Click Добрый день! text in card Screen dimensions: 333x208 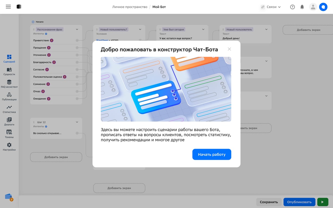pos(231,38)
